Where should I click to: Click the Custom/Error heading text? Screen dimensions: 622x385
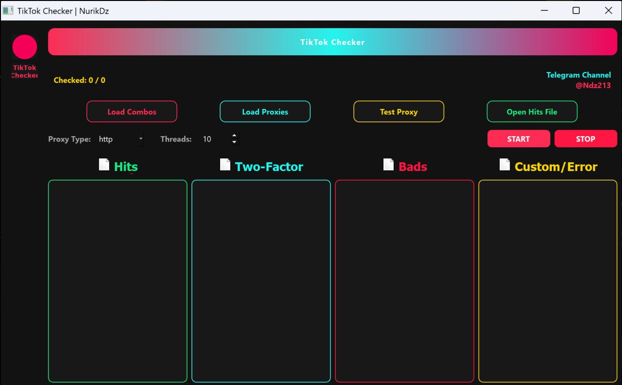point(556,167)
